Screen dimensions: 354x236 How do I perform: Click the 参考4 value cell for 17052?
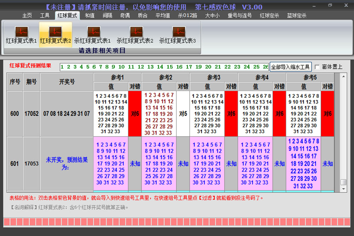click(x=255, y=114)
